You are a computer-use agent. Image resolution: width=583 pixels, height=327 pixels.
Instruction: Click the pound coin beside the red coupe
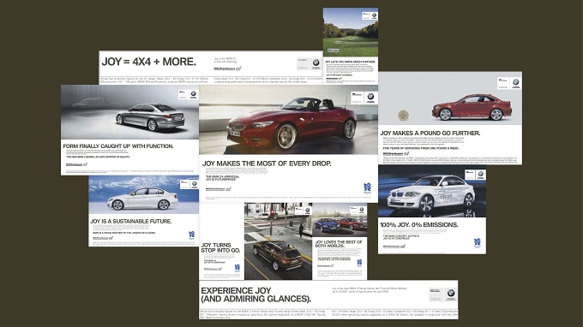point(404,115)
